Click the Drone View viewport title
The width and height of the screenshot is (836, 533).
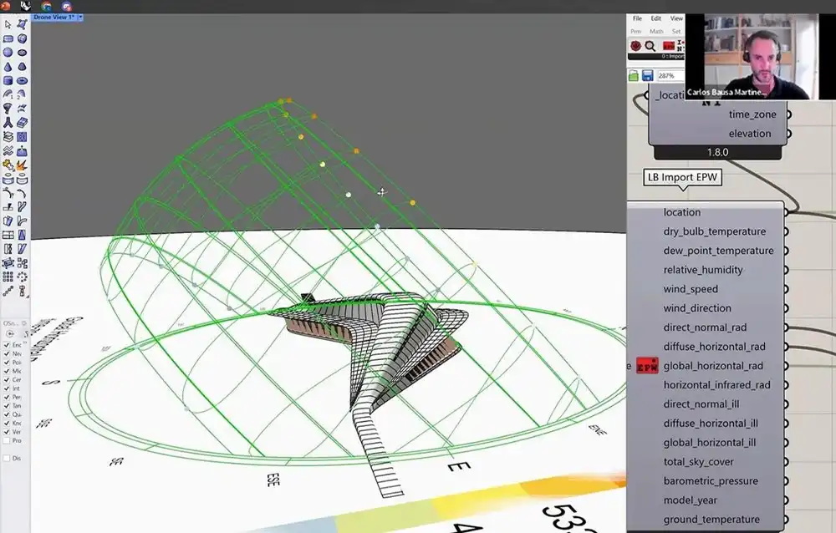pyautogui.click(x=54, y=18)
